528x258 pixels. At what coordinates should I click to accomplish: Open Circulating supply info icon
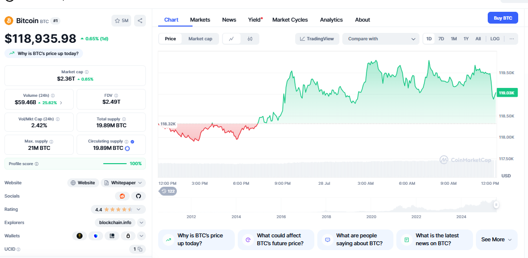(x=127, y=142)
